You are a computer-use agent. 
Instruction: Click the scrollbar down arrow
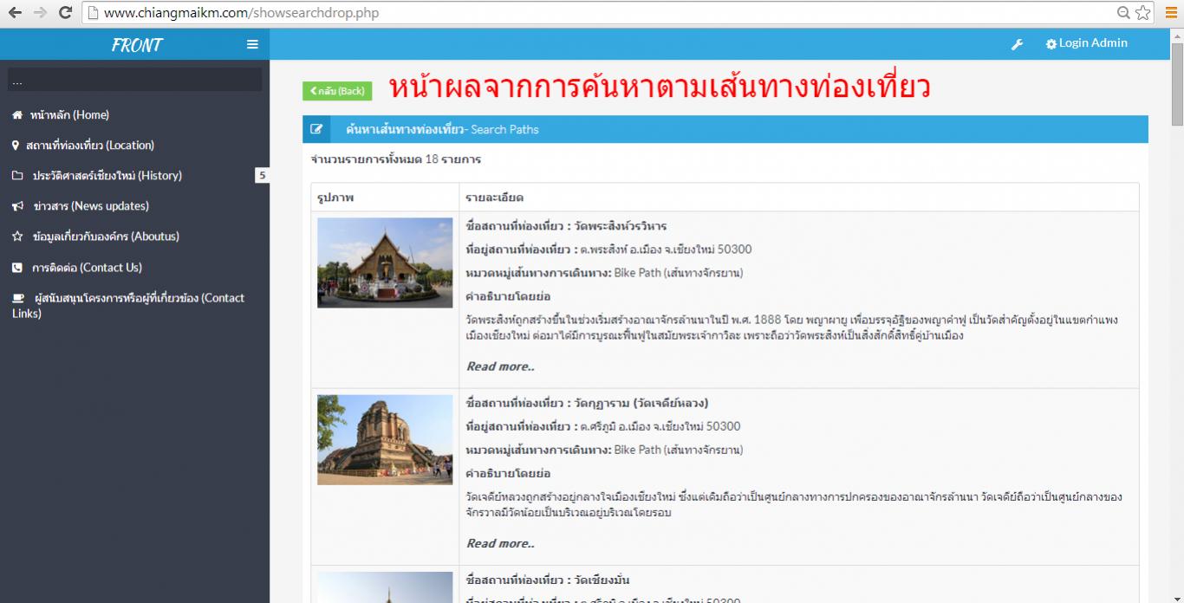(x=1177, y=596)
